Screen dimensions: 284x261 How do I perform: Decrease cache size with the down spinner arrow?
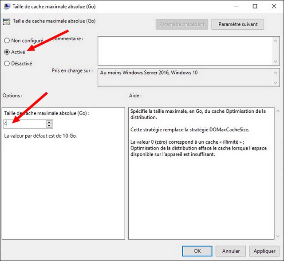(x=49, y=126)
